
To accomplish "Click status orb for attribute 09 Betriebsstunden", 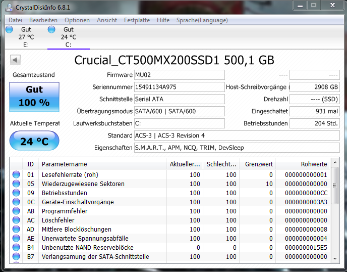I will 16,193.
